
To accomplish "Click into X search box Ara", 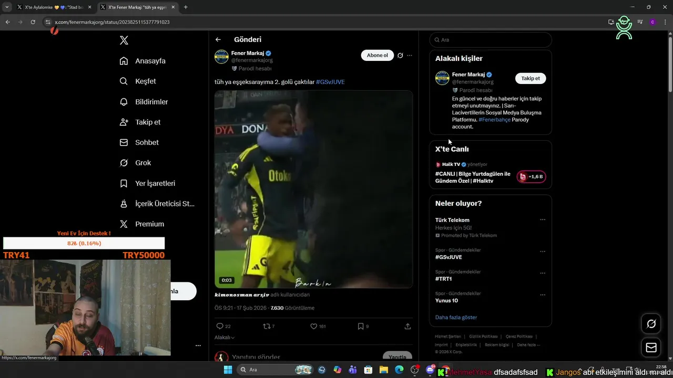I will pos(491,40).
